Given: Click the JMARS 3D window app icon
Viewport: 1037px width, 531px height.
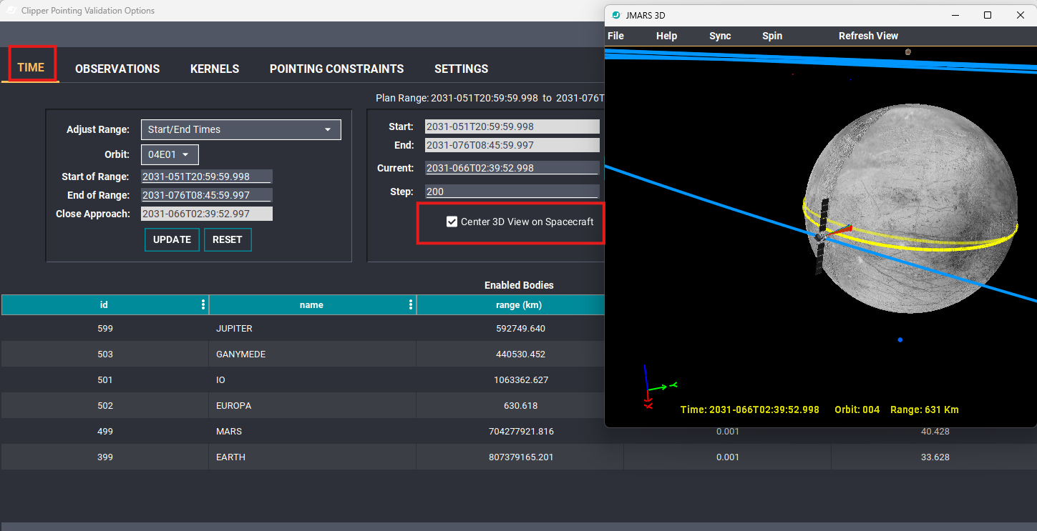Looking at the screenshot, I should click(x=616, y=15).
